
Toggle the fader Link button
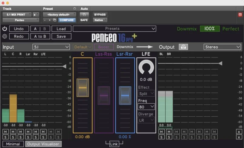coord(114,144)
